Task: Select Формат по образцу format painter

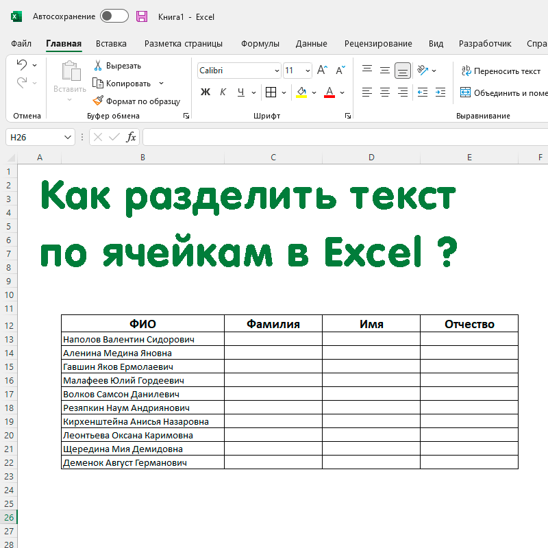Action: point(136,101)
